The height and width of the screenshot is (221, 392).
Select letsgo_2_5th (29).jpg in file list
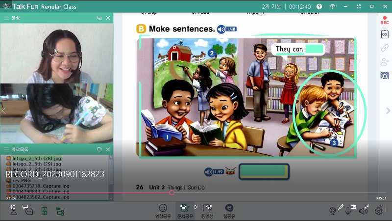(x=32, y=164)
